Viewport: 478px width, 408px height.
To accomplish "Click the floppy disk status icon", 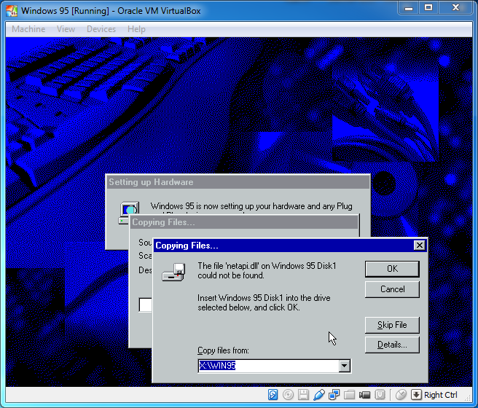I will click(303, 395).
